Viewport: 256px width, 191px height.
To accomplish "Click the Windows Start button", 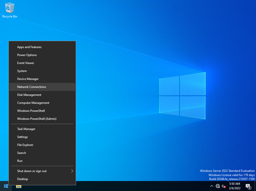I will point(6,186).
